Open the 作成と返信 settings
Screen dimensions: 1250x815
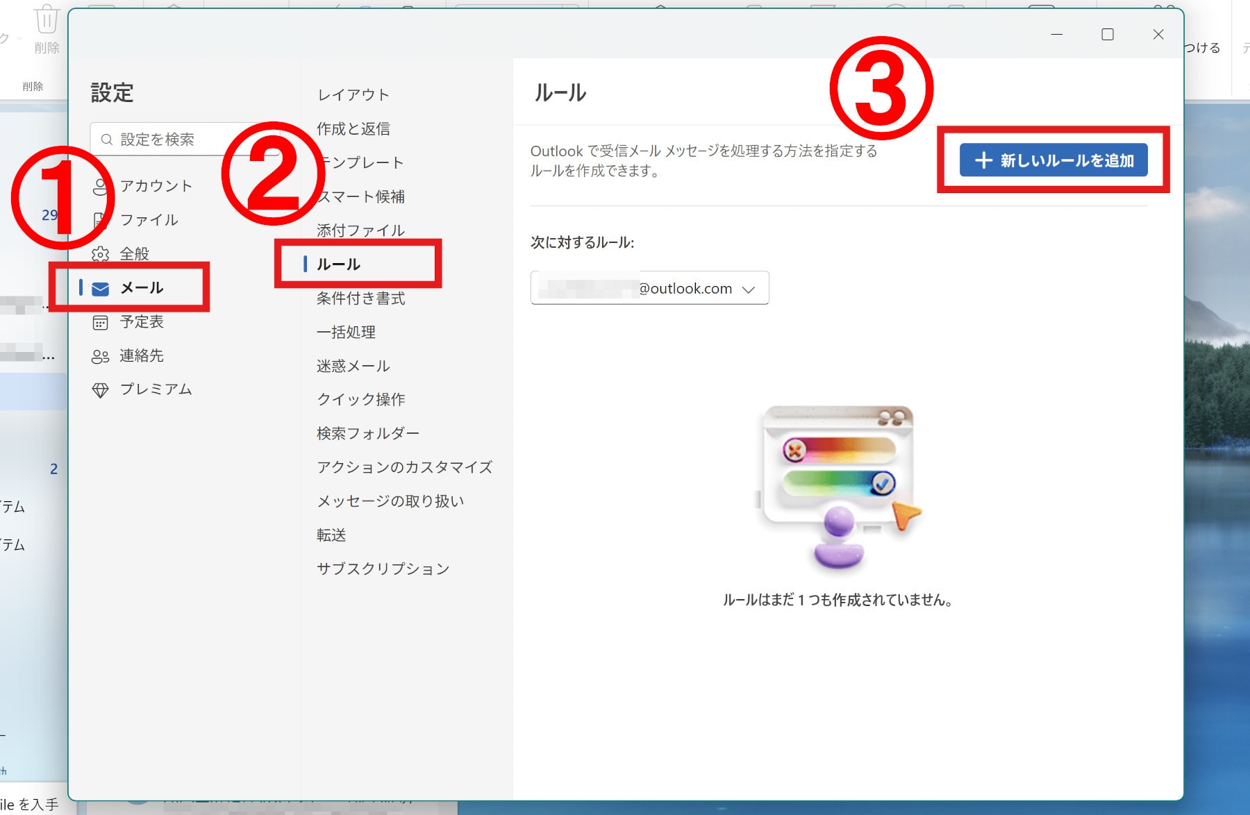pos(353,129)
